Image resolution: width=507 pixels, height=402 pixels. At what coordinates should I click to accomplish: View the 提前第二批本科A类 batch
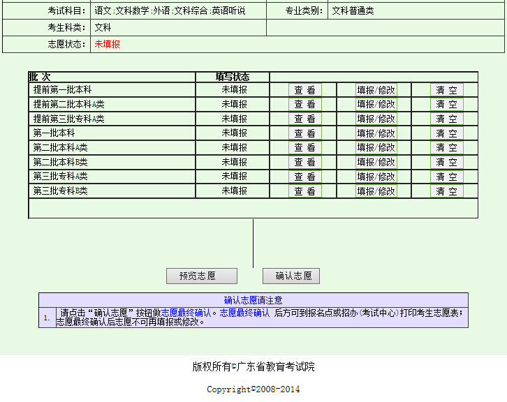click(304, 105)
